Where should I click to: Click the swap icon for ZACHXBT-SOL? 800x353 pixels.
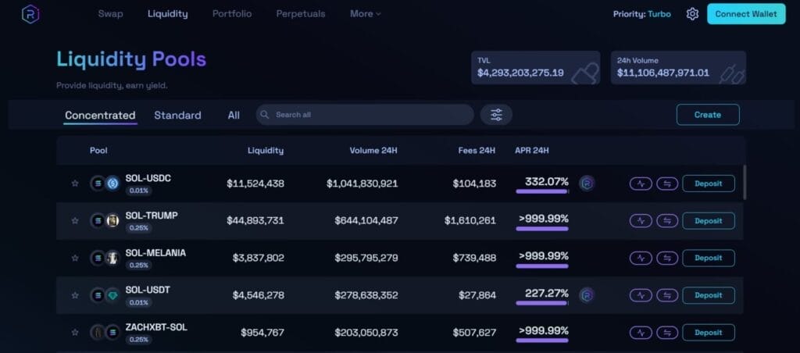(x=667, y=332)
